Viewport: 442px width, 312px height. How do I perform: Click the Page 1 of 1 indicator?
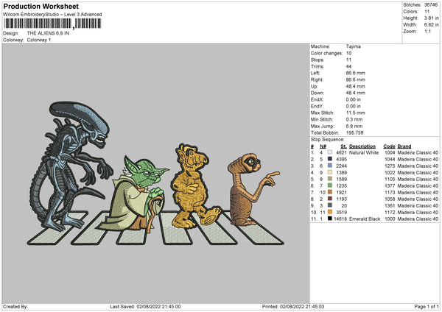point(427,306)
